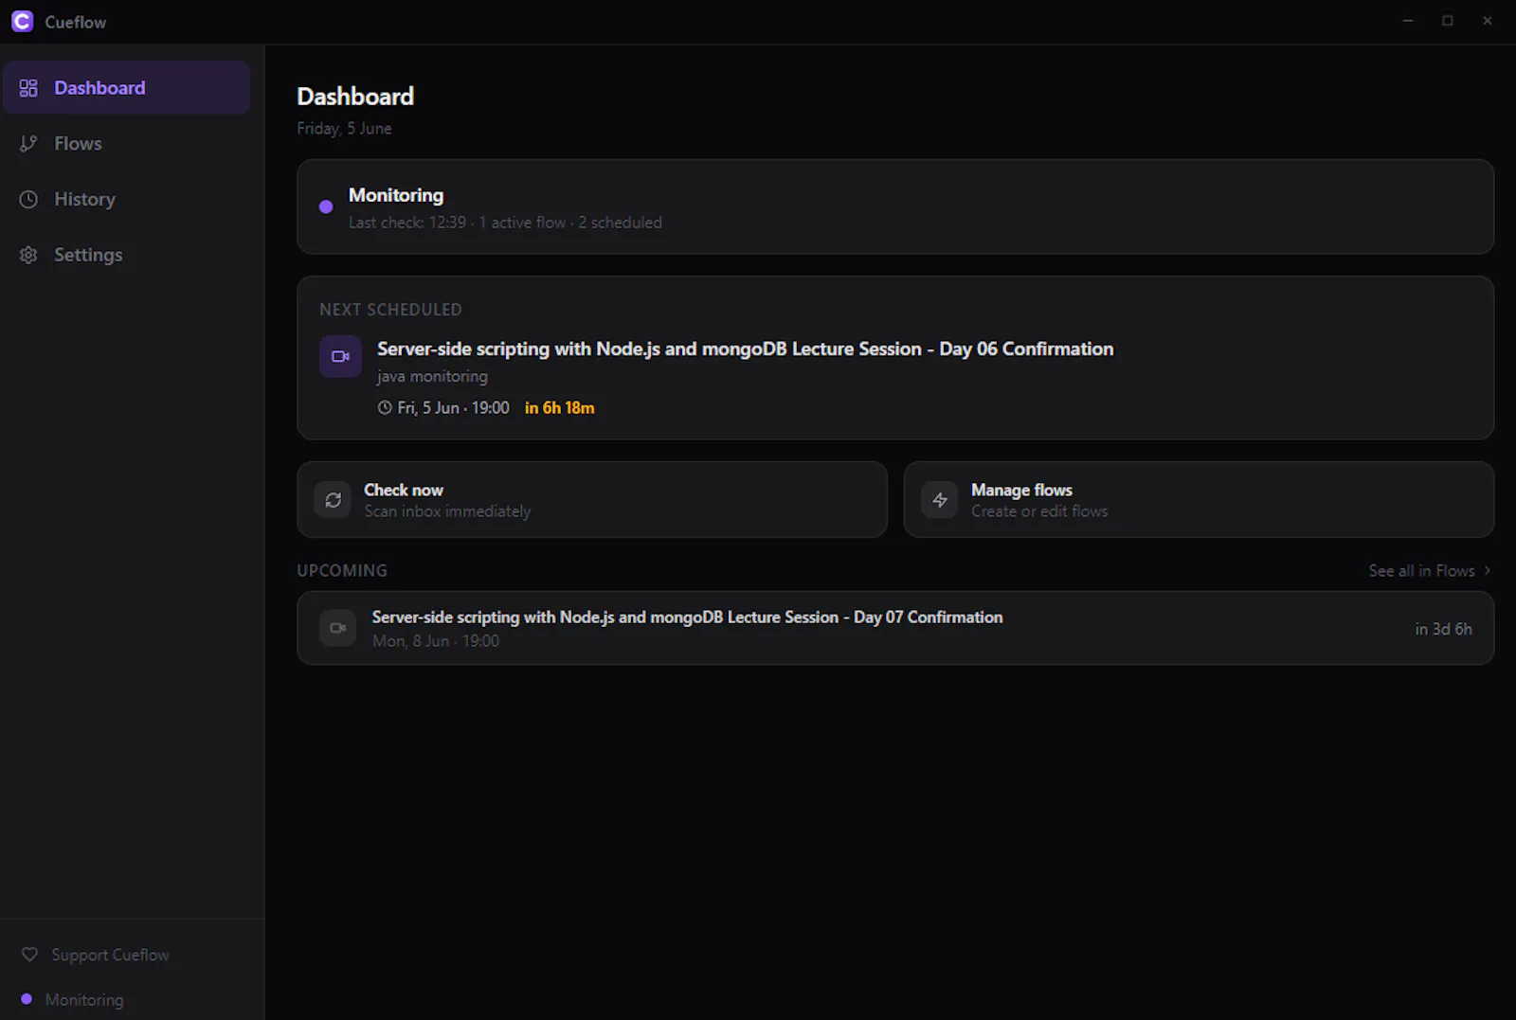Click the History clock icon in sidebar

click(x=28, y=199)
